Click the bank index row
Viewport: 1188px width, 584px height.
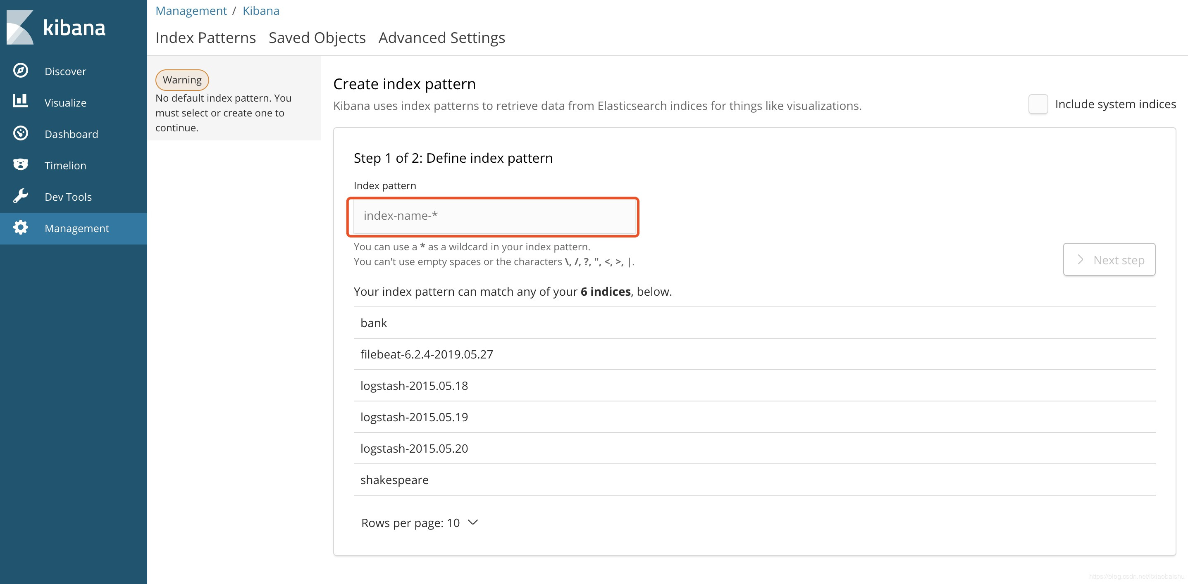click(x=754, y=323)
